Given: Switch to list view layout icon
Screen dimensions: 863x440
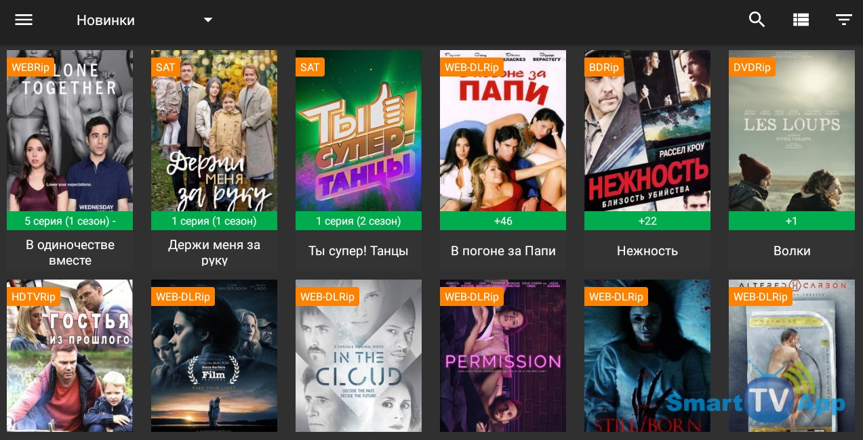Looking at the screenshot, I should [x=801, y=20].
